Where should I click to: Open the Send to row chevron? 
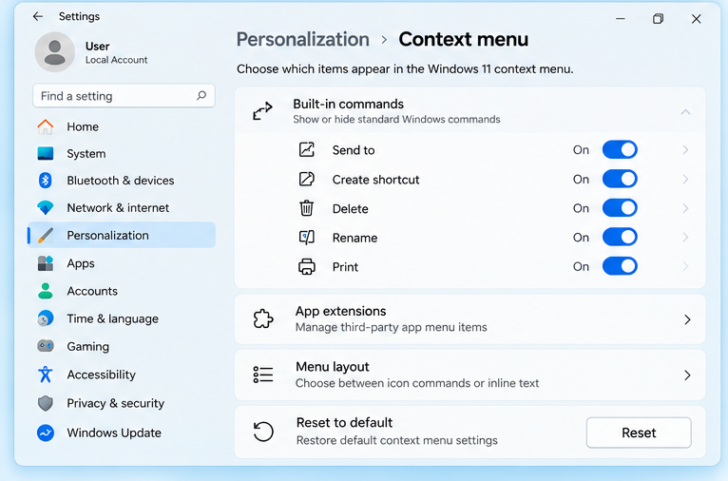[x=686, y=150]
